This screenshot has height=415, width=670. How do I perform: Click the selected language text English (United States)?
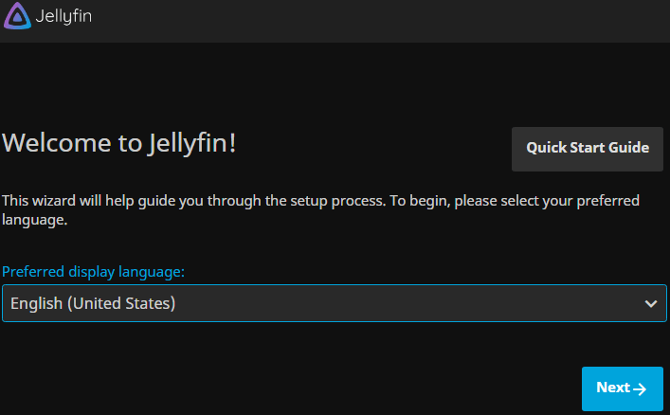coord(93,304)
